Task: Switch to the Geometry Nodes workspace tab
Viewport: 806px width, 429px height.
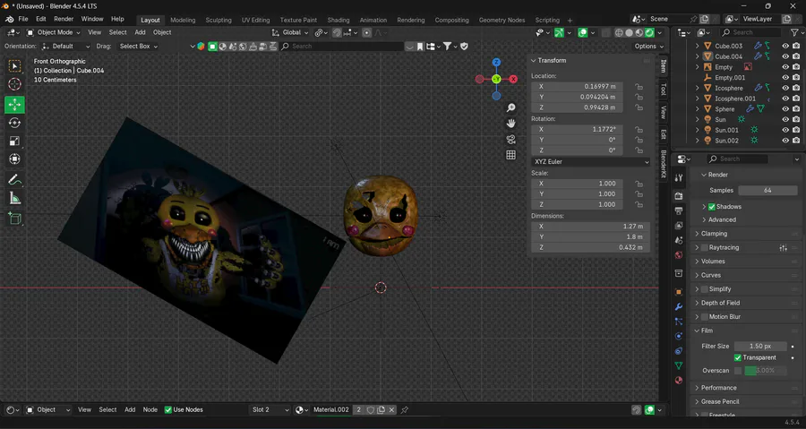Action: [x=502, y=20]
